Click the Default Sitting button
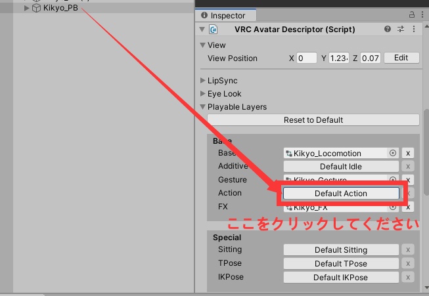 tap(341, 249)
